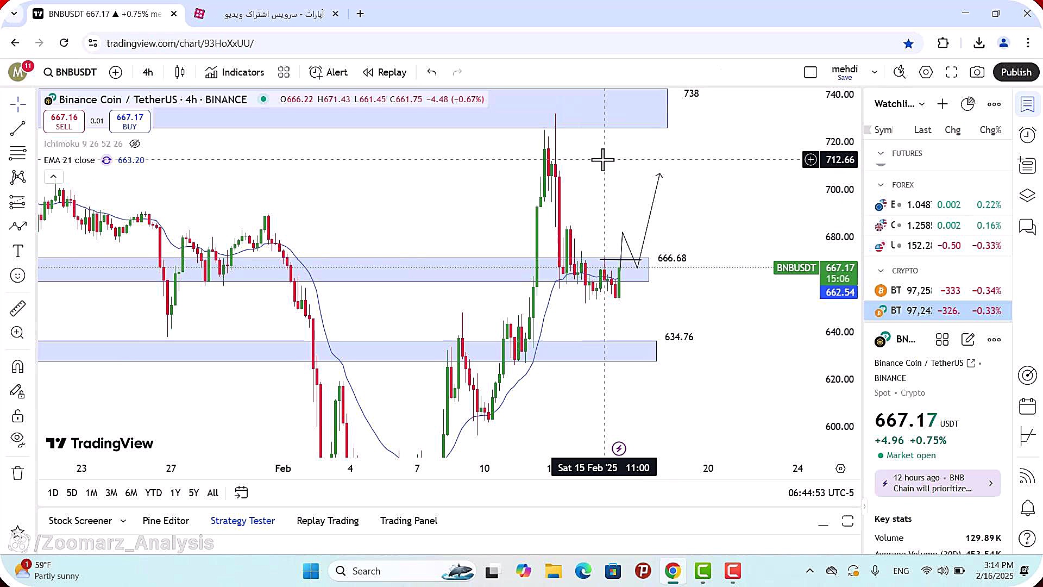Image resolution: width=1043 pixels, height=587 pixels.
Task: Select the ruler measure tool
Action: point(17,308)
